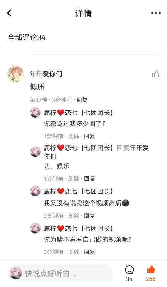Delete the '我又没有说我这个视频高质' reply

point(74,216)
